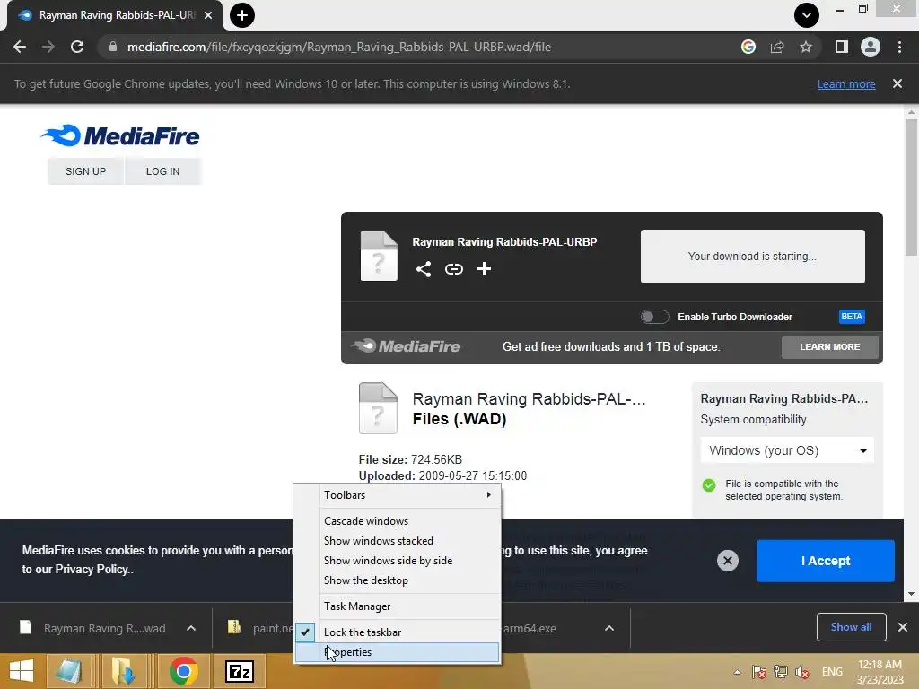Click the plus icon to save file

[484, 269]
